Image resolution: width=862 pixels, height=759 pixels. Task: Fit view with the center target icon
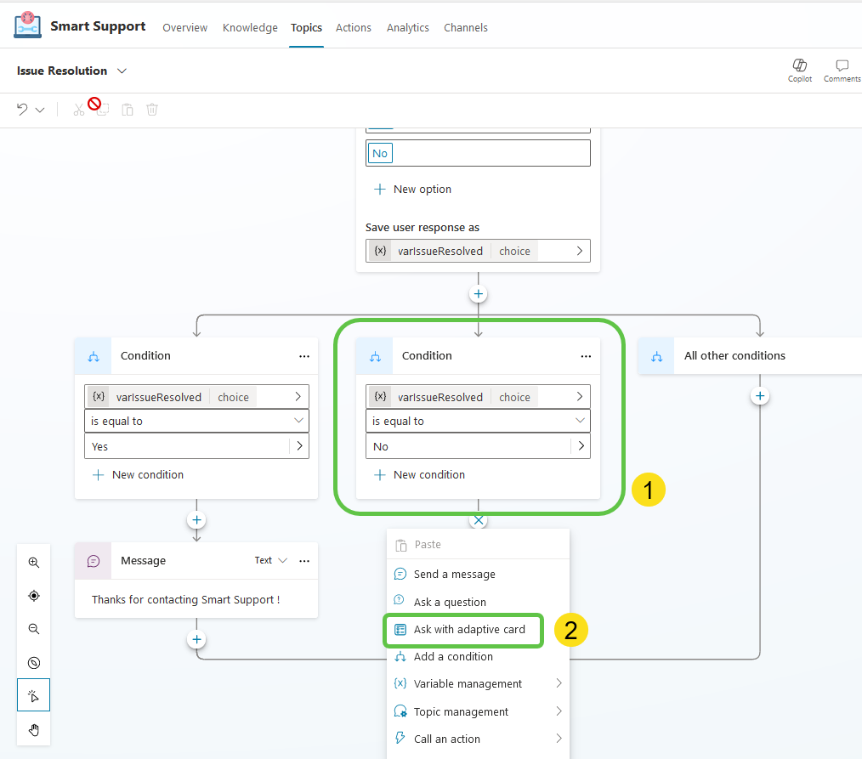34,595
